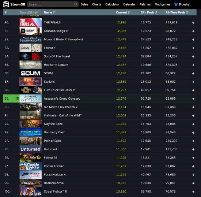
Task: Sort table by All-Time Peak
Action: [177, 12]
